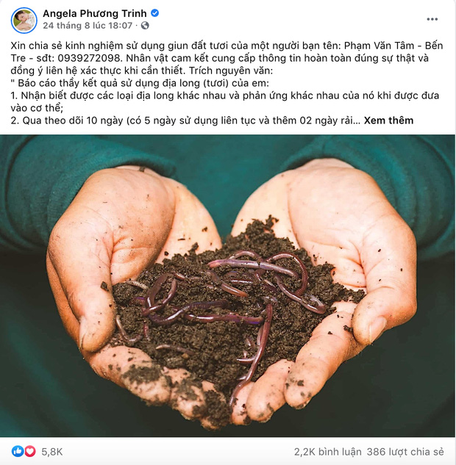This screenshot has height=465, width=456.
Task: Click the name Phạm Văn Tâm in the post text
Action: coord(379,46)
